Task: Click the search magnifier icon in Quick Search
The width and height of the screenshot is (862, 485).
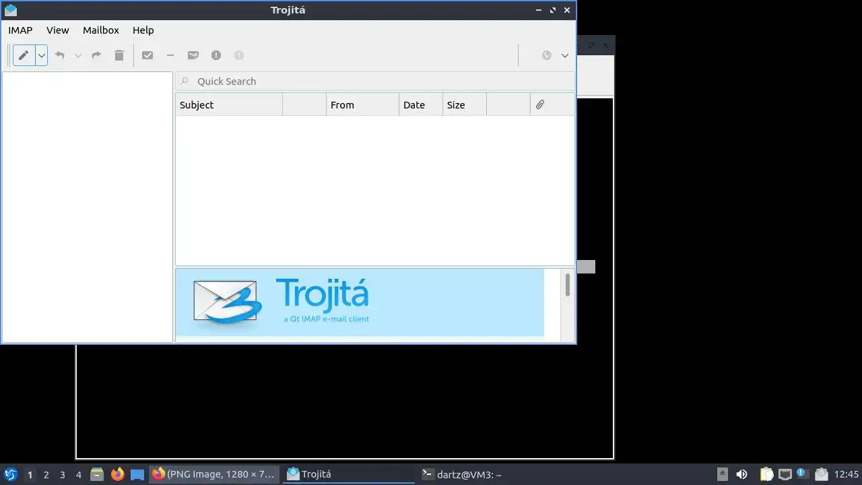Action: tap(185, 82)
